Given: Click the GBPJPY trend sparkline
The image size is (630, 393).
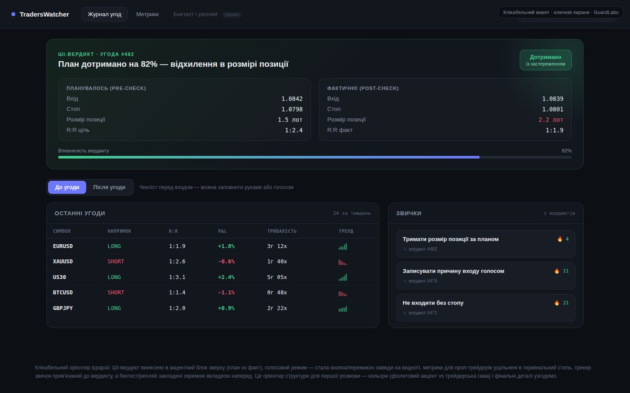Looking at the screenshot, I should click(343, 309).
